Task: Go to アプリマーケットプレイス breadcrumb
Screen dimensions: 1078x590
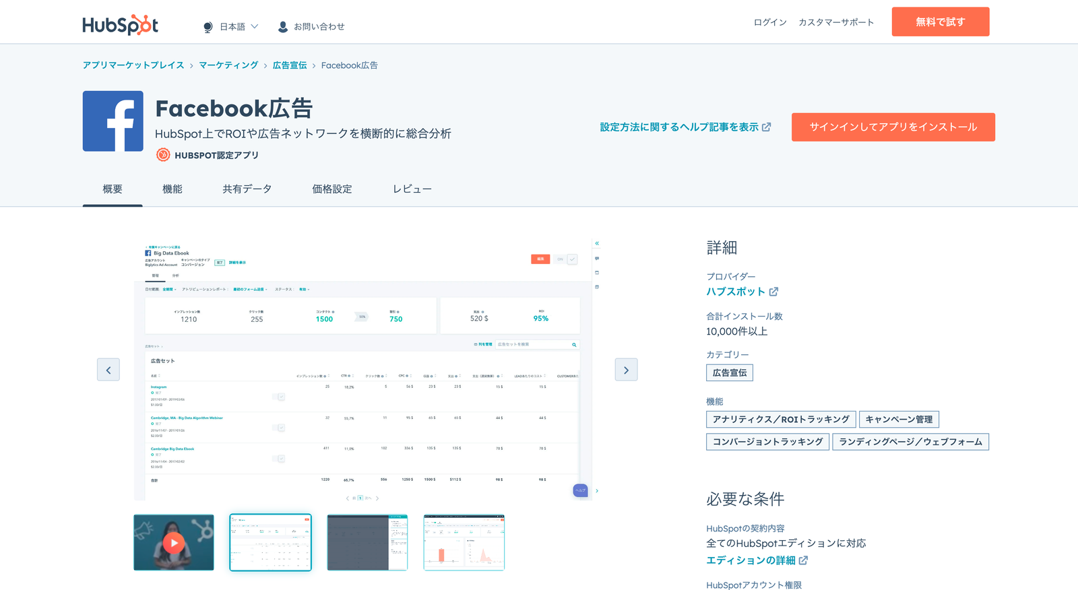Action: click(x=133, y=65)
